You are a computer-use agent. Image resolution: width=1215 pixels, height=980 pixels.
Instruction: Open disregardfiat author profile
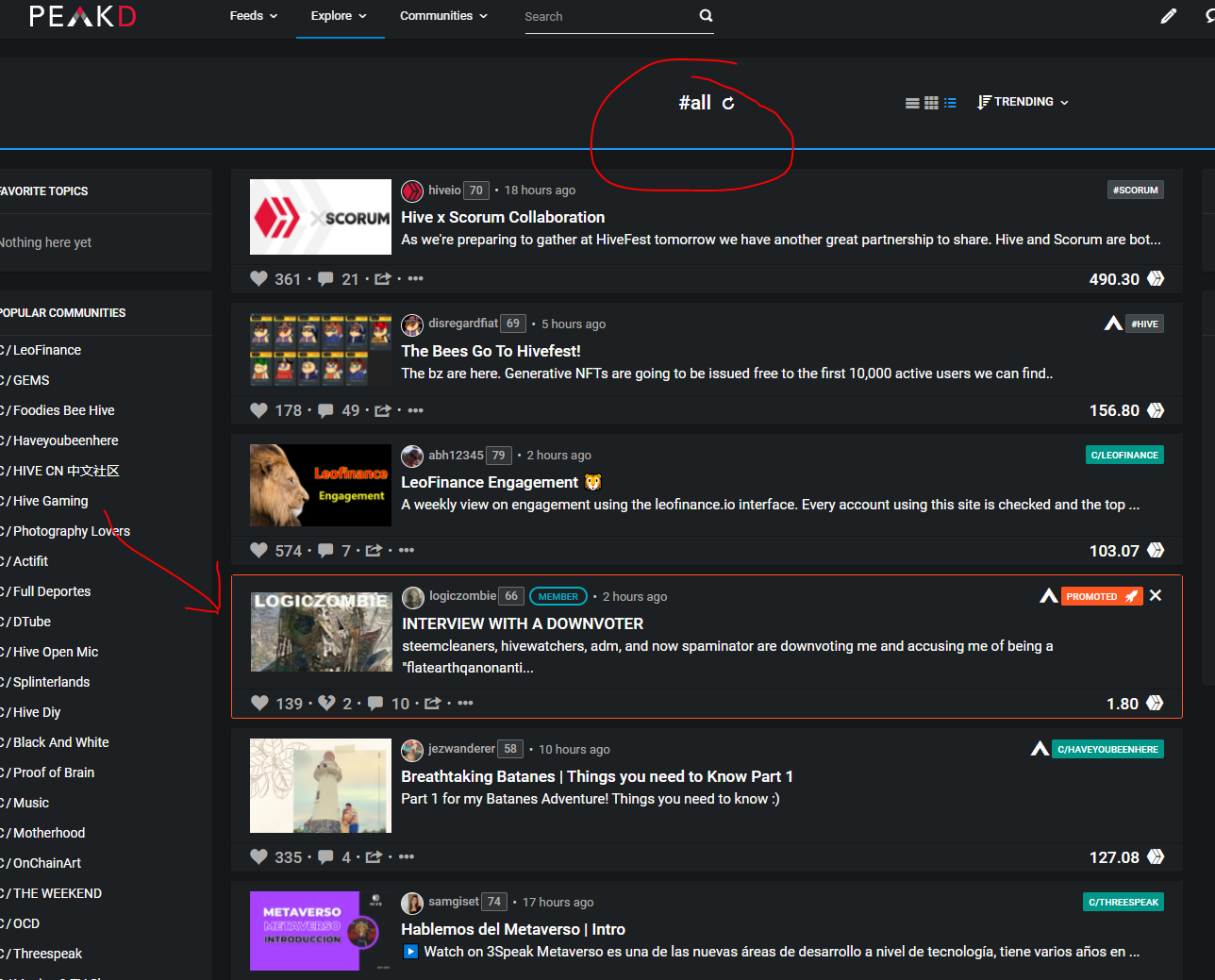463,324
